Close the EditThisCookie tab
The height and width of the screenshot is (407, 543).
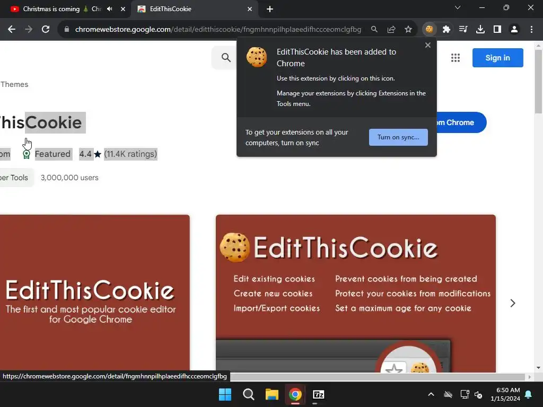click(250, 9)
